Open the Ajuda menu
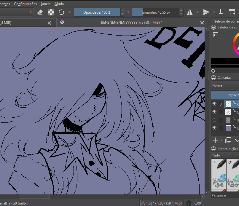239x206 pixels. (x=59, y=4)
